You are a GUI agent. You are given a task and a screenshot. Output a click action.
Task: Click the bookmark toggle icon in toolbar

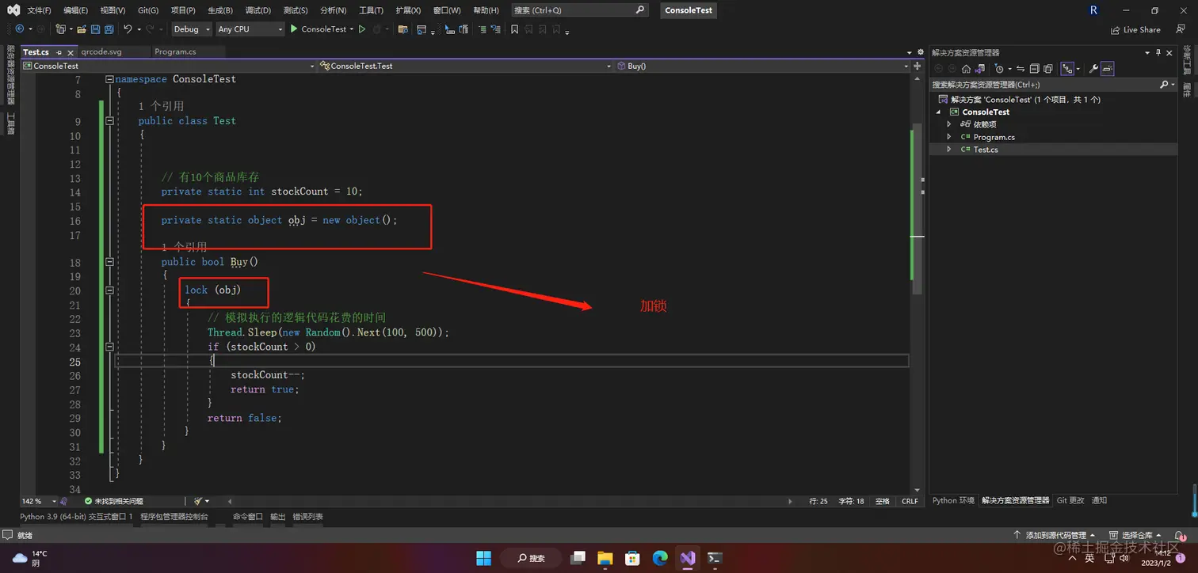pyautogui.click(x=514, y=29)
